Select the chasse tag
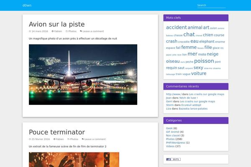The height and width of the screenshot is (167, 251). tap(178, 35)
